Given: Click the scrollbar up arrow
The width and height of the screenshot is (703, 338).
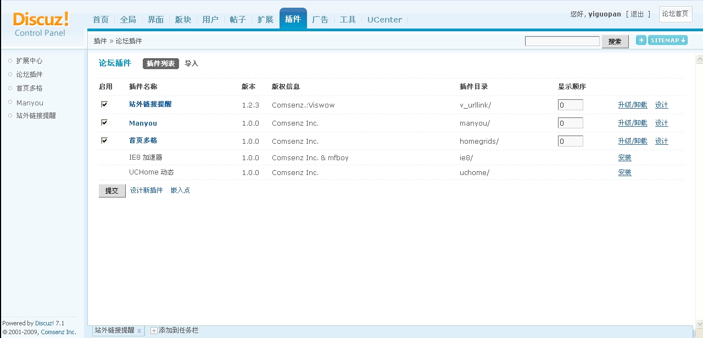Looking at the screenshot, I should tap(699, 59).
